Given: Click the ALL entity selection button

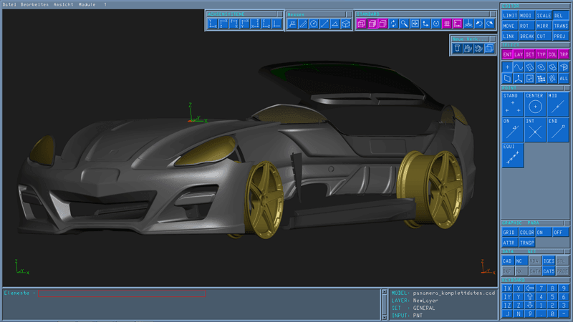Looking at the screenshot, I should (x=564, y=78).
